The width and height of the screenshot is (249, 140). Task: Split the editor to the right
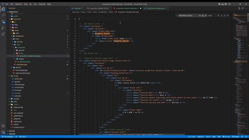pyautogui.click(x=243, y=8)
